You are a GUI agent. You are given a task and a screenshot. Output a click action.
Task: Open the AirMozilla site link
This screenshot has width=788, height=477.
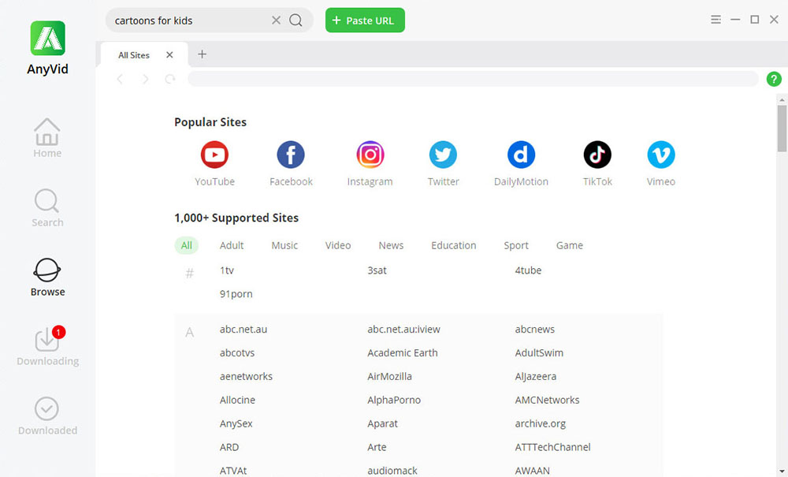(389, 376)
